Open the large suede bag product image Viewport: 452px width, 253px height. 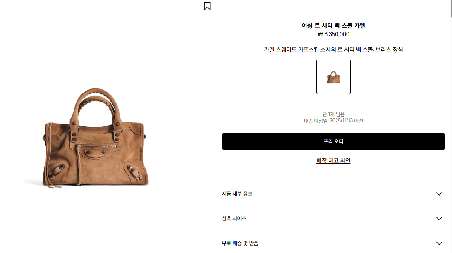tap(95, 138)
